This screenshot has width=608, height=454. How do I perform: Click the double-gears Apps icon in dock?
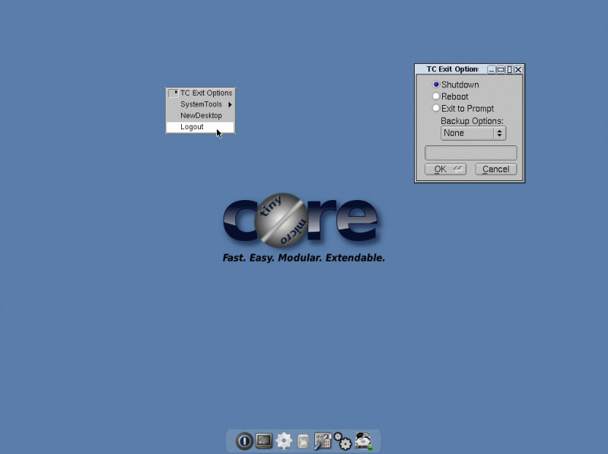point(342,441)
